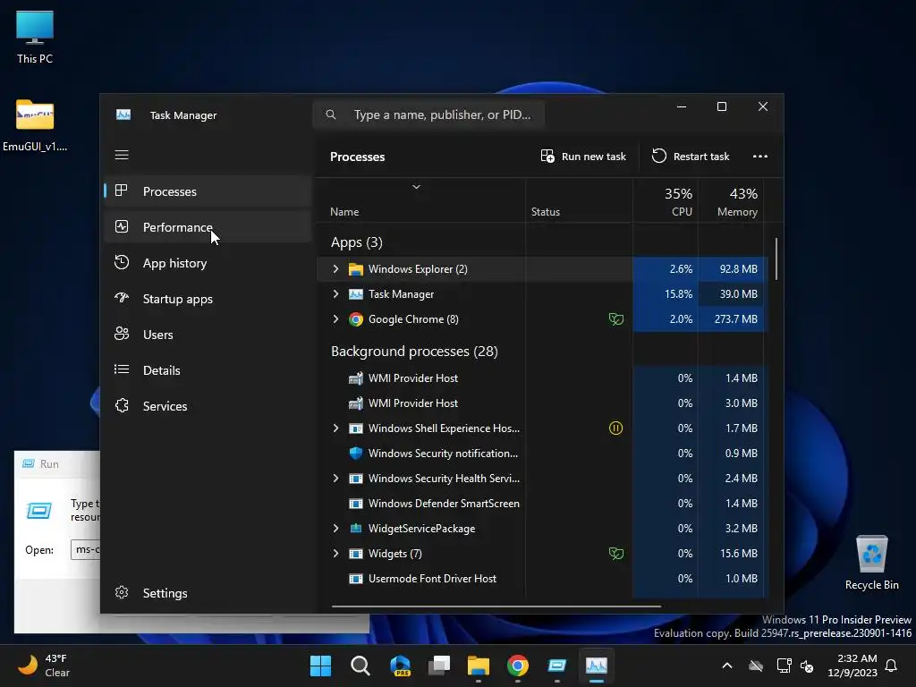Screen dimensions: 916x687
Task: Expand the Widgets (7) process group
Action: point(335,553)
